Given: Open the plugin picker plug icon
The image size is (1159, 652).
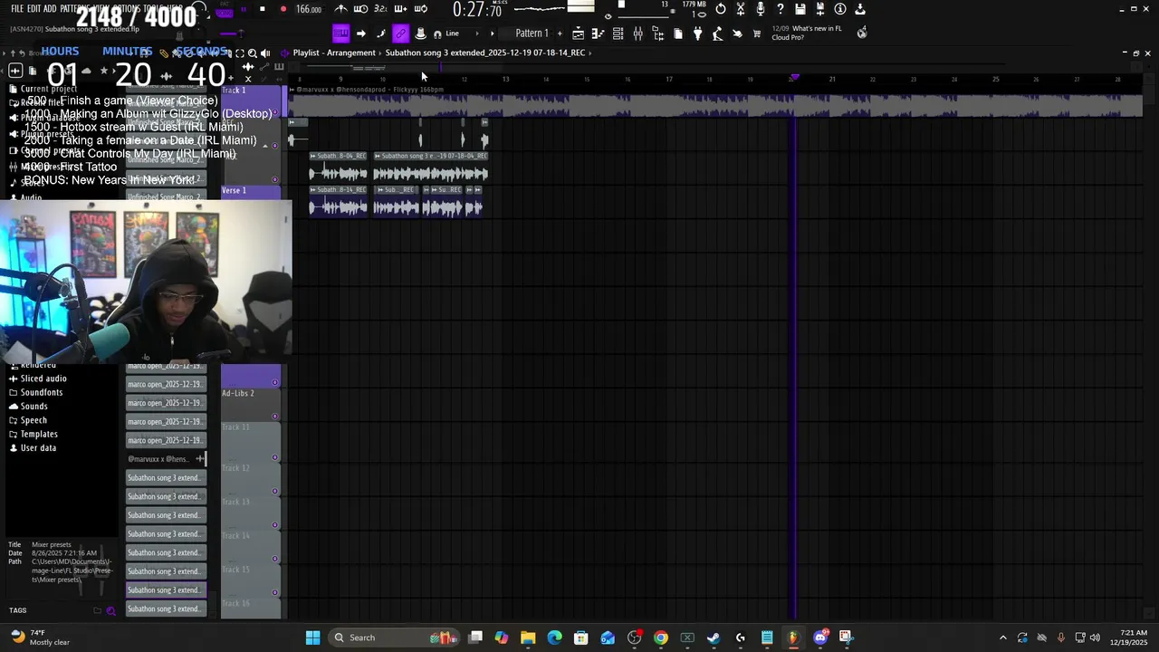Looking at the screenshot, I should 697,34.
